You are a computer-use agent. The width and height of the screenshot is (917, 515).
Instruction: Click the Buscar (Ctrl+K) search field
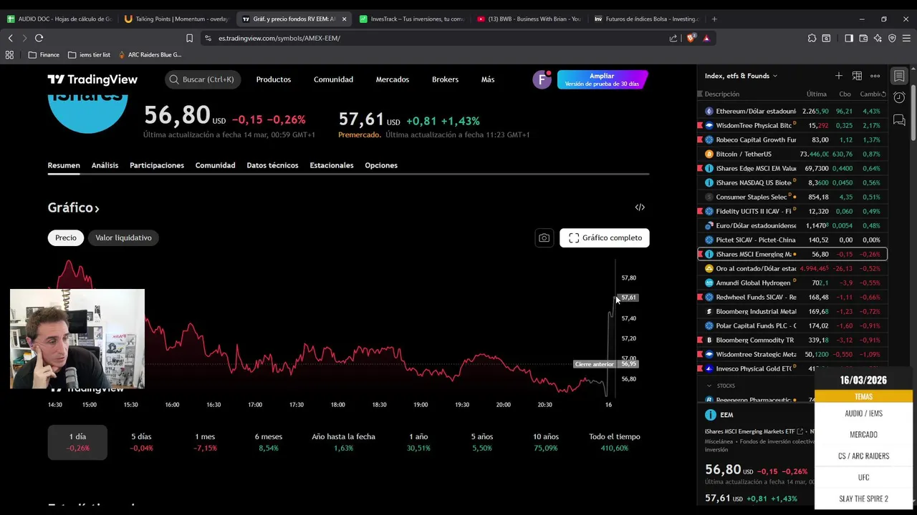pos(203,79)
